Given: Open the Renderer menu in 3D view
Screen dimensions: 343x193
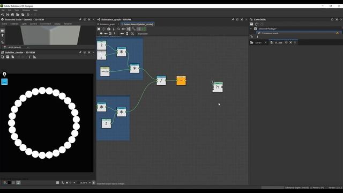Looking at the screenshot, I should click(68, 24).
